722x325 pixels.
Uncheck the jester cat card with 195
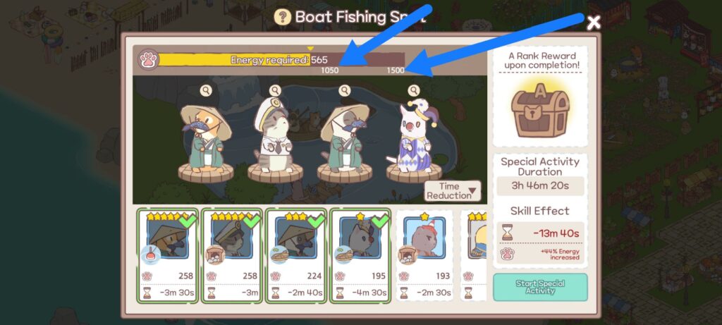point(360,255)
